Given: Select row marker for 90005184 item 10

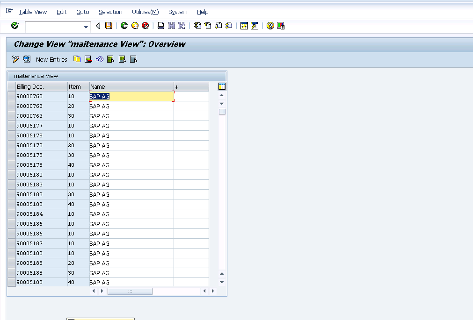Looking at the screenshot, I should tap(12, 214).
